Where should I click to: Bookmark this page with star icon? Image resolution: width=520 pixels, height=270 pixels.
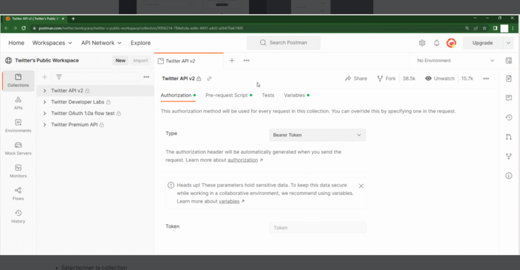(x=484, y=28)
